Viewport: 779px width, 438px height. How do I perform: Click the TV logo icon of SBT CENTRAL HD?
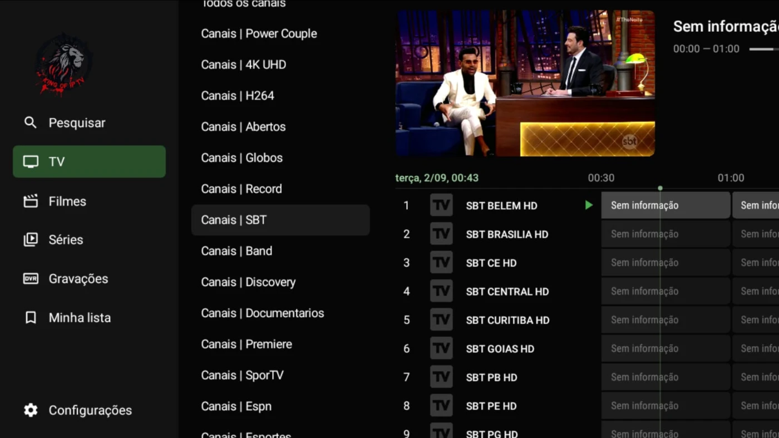[441, 291]
